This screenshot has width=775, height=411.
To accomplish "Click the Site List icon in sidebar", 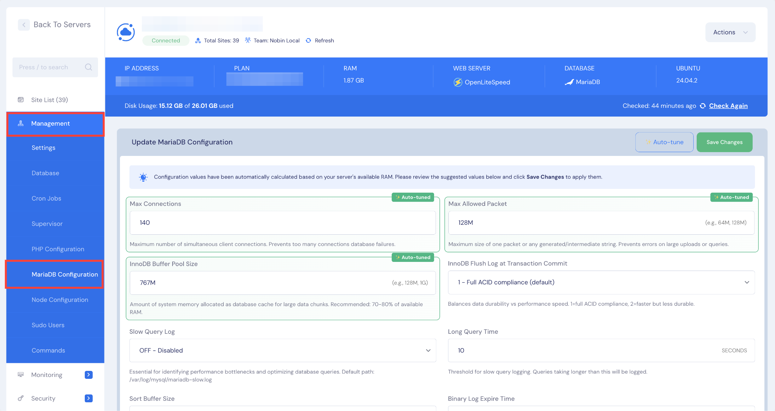I will (x=21, y=100).
